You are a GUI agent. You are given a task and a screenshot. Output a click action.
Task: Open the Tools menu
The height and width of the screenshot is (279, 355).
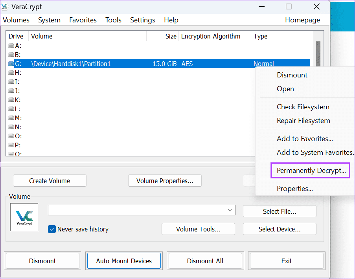tap(113, 20)
